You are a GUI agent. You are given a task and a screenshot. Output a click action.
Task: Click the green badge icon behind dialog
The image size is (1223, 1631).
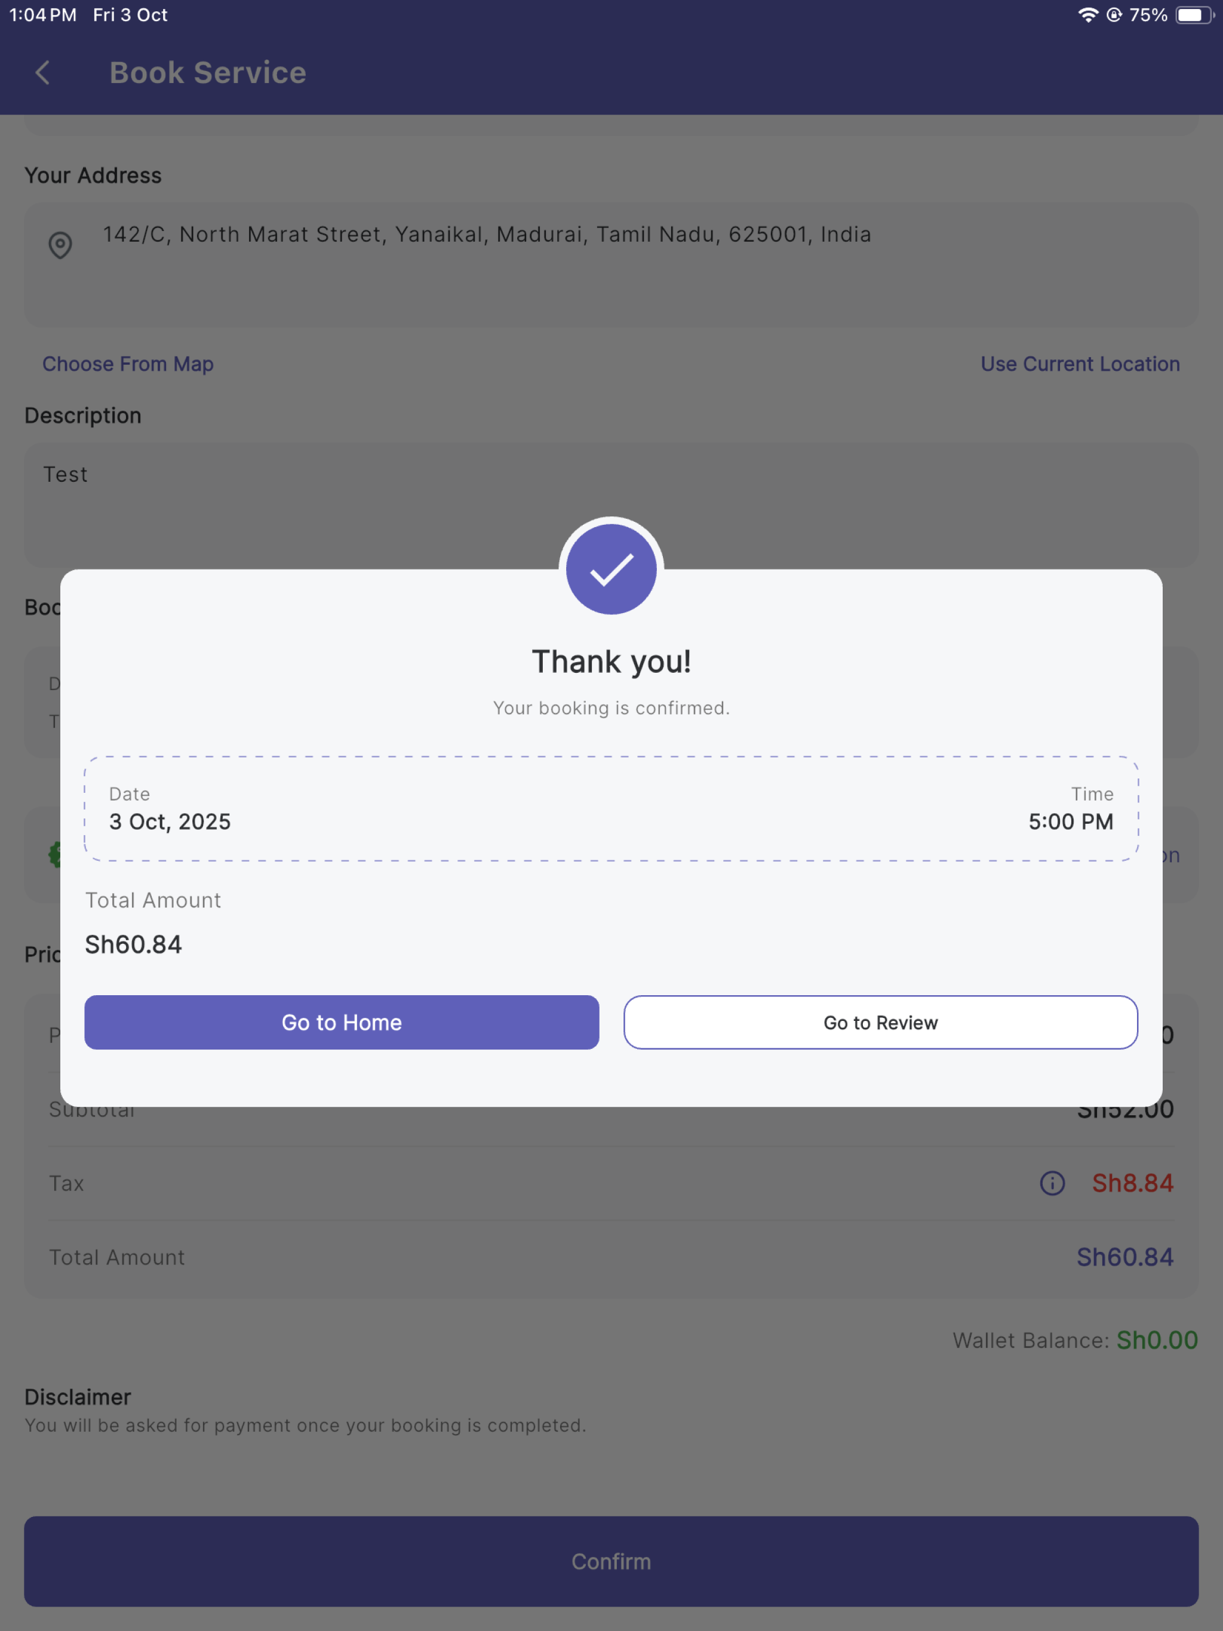(x=54, y=855)
